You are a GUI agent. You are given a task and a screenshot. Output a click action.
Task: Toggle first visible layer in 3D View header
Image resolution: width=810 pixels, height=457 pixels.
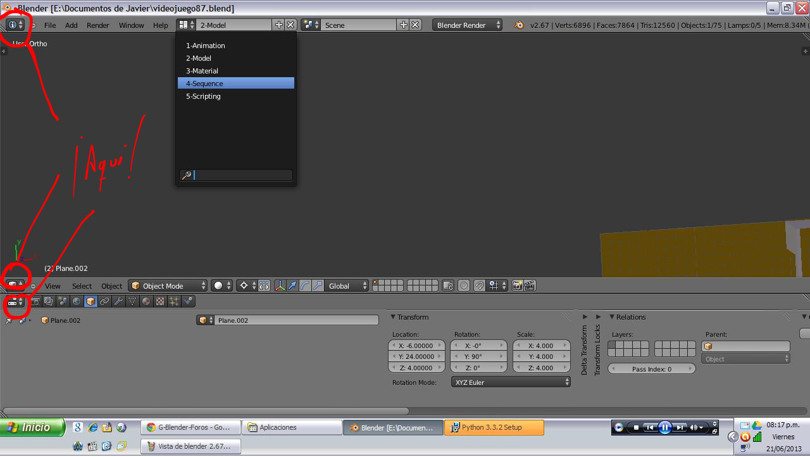point(377,282)
